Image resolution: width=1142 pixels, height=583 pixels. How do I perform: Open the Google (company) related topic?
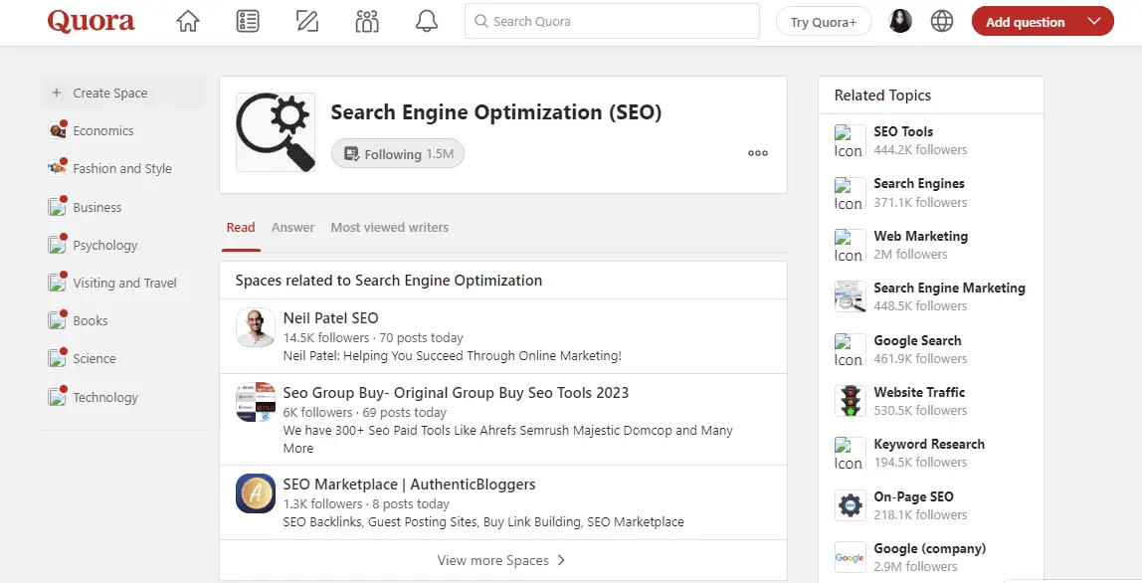pos(930,549)
